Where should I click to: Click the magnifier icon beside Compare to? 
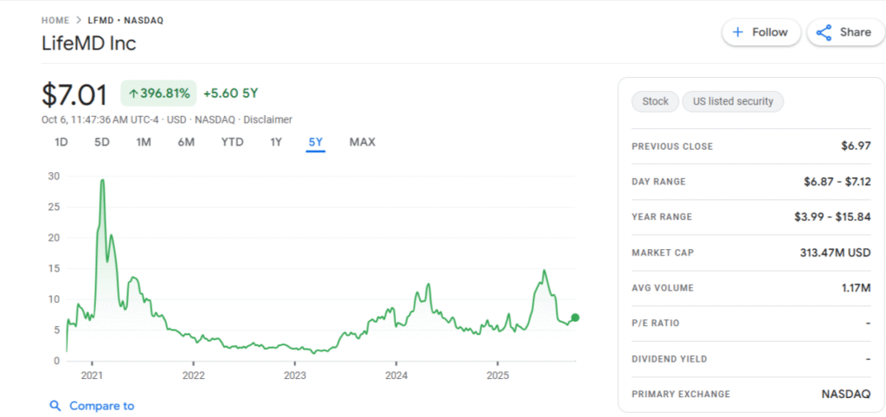55,406
